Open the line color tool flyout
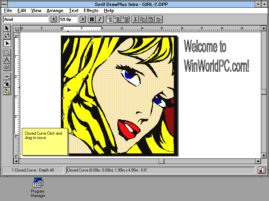This screenshot has width=269, height=201. [7, 84]
